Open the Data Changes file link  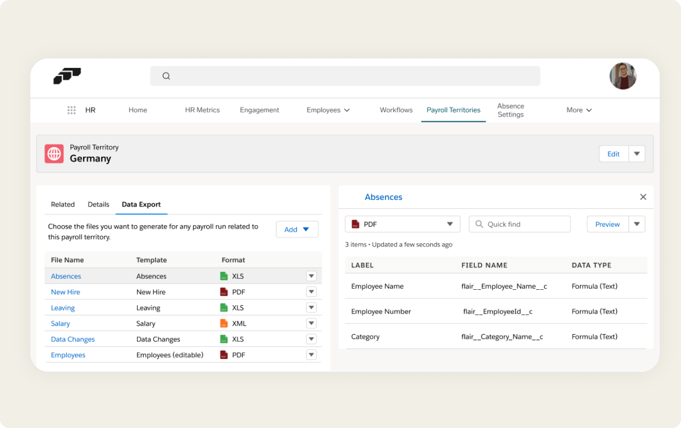73,339
